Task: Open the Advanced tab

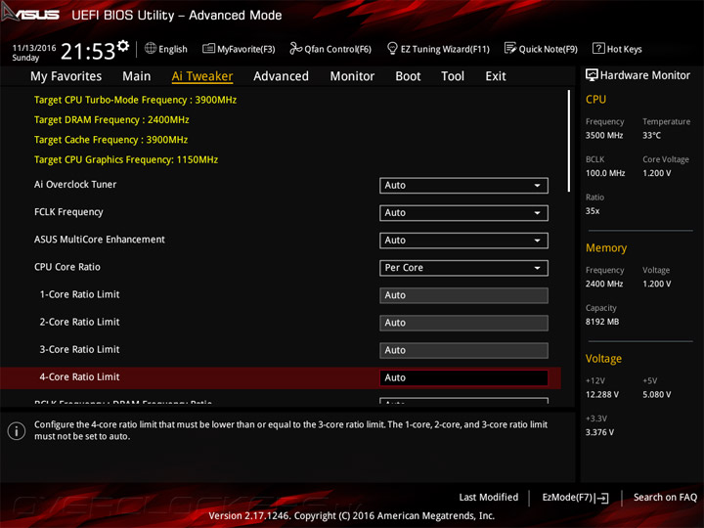Action: coord(281,76)
